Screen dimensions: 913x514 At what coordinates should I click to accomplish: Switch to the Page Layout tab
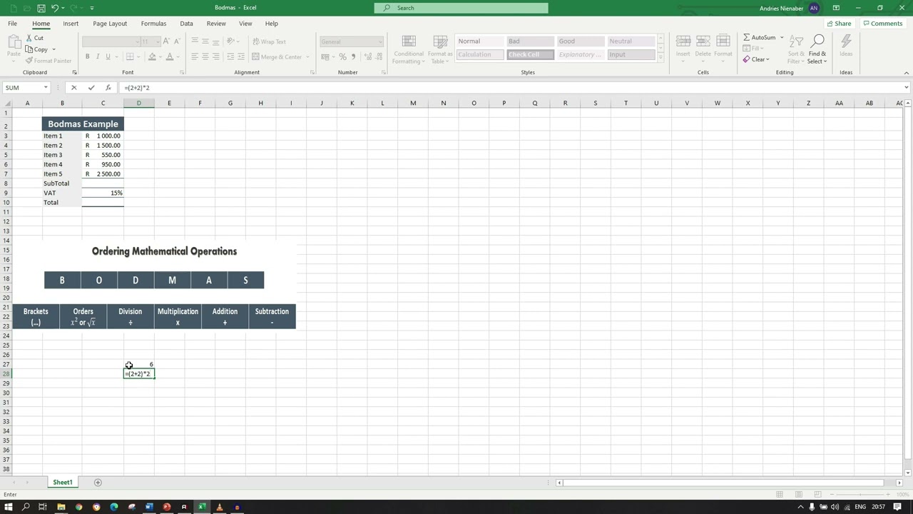110,24
